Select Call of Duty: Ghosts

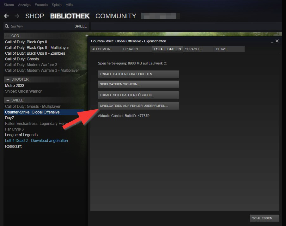[x=22, y=59]
